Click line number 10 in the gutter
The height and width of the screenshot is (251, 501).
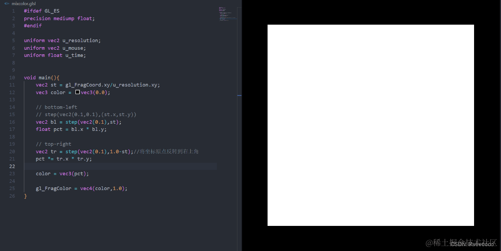12,78
